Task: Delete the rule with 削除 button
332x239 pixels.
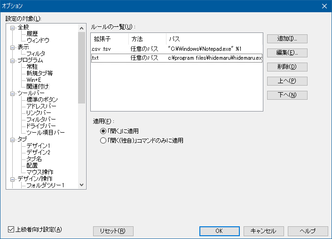Action: [x=287, y=67]
